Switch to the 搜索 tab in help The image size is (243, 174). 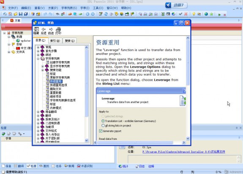(70, 41)
